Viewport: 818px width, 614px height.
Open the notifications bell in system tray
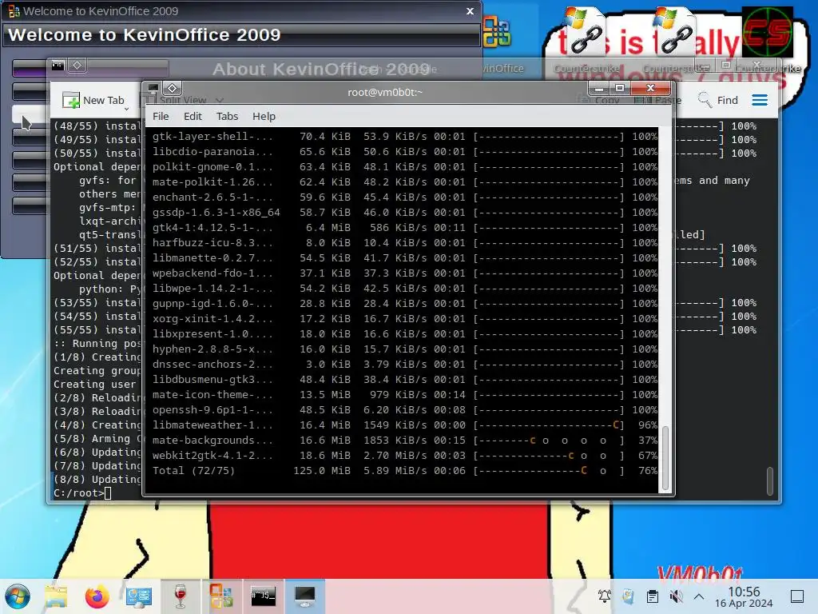(x=605, y=596)
